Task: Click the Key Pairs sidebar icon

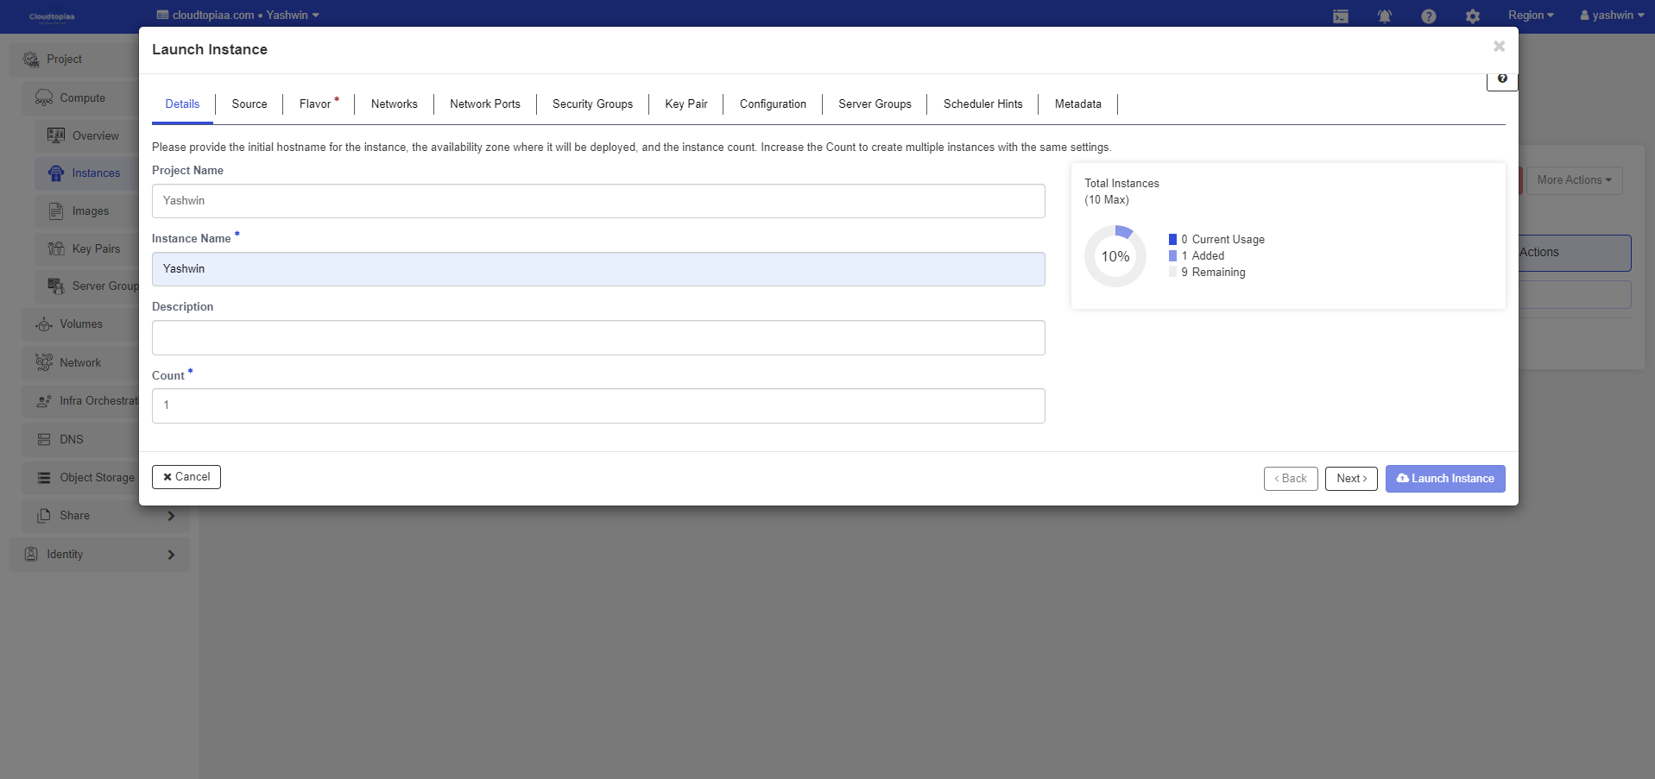Action: tap(56, 249)
